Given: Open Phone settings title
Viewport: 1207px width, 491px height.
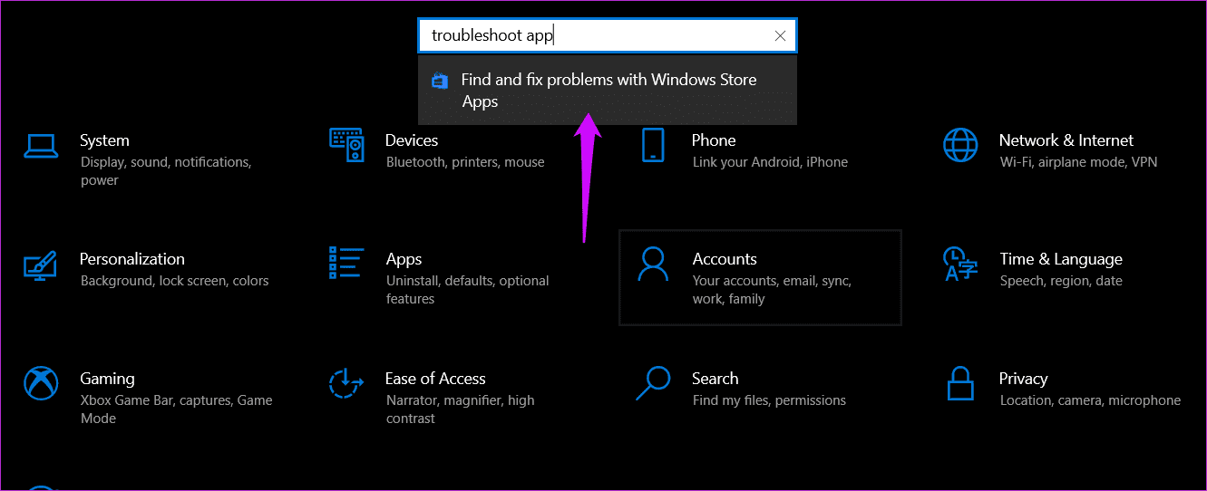Looking at the screenshot, I should [x=714, y=140].
